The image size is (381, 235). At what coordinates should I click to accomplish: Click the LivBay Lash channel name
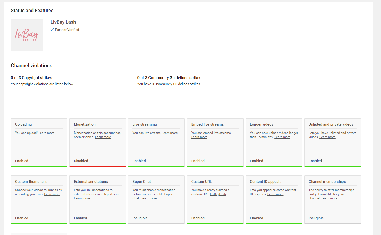click(63, 22)
